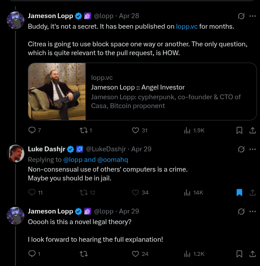
Task: Share Jameson Lopp's first tweet
Action: click(252, 131)
